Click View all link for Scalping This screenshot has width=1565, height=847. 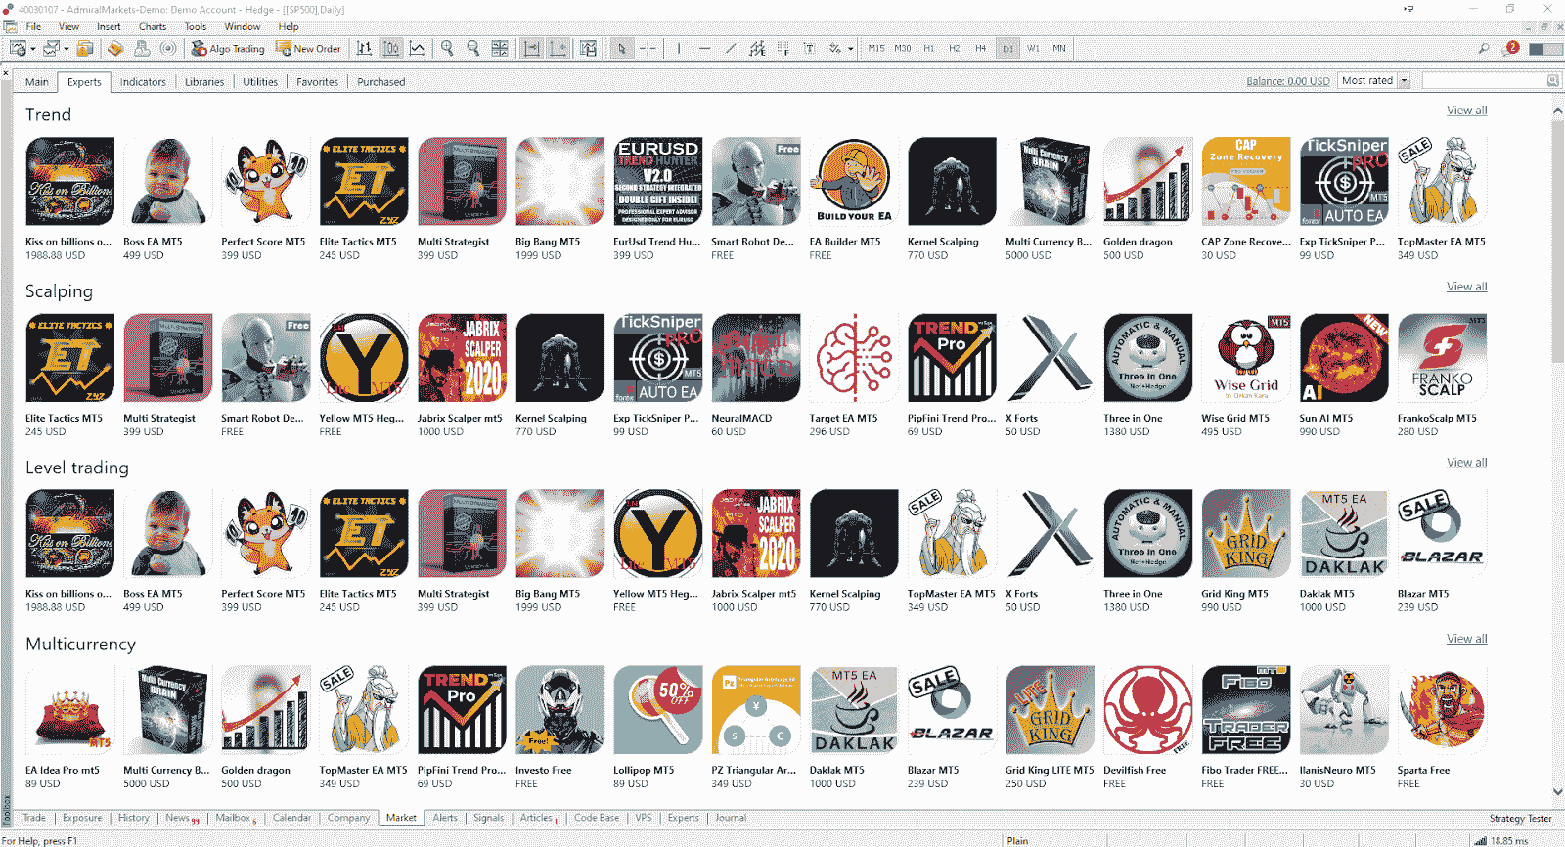(1466, 287)
